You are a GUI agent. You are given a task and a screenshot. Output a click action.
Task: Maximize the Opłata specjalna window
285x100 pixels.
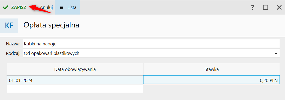266,7
